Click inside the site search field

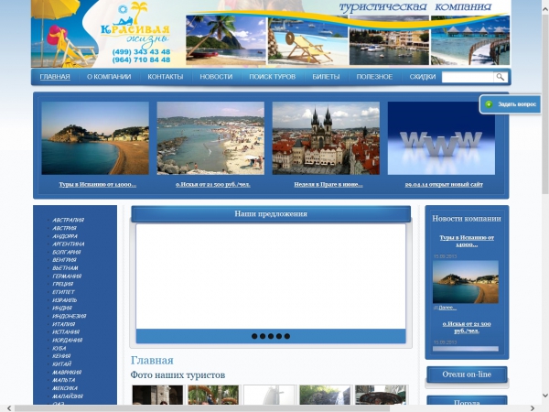[x=468, y=77]
